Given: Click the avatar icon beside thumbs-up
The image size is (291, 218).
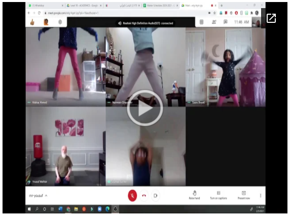Looking at the screenshot, I should (46, 22).
